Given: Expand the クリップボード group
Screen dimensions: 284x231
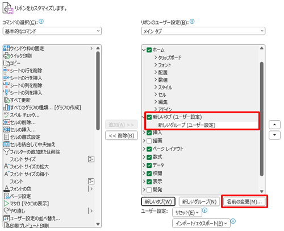Looking at the screenshot, I should (156, 57).
